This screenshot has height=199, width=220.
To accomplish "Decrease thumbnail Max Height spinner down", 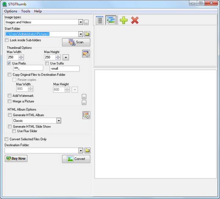I will pyautogui.click(x=58, y=58).
